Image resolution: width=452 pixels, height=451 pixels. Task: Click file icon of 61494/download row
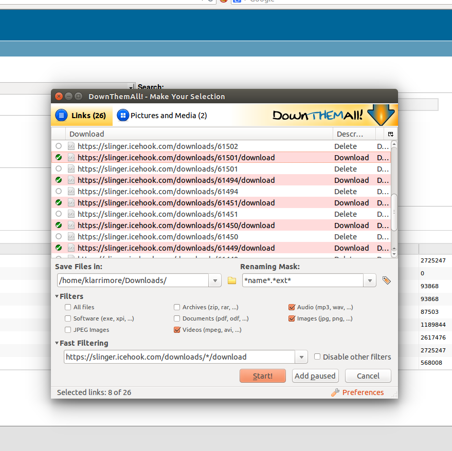tap(71, 180)
